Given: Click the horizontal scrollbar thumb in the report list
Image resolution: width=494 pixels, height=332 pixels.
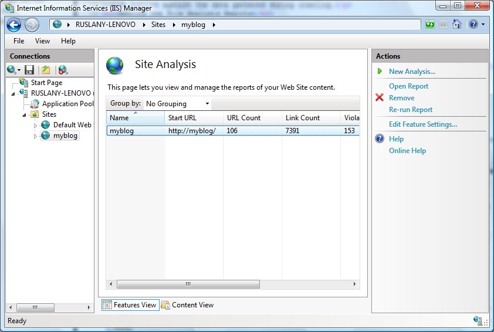Looking at the screenshot, I should pos(188,284).
